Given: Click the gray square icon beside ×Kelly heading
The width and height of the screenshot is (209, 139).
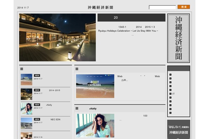Looking at the screenshot, I should click(x=77, y=108).
